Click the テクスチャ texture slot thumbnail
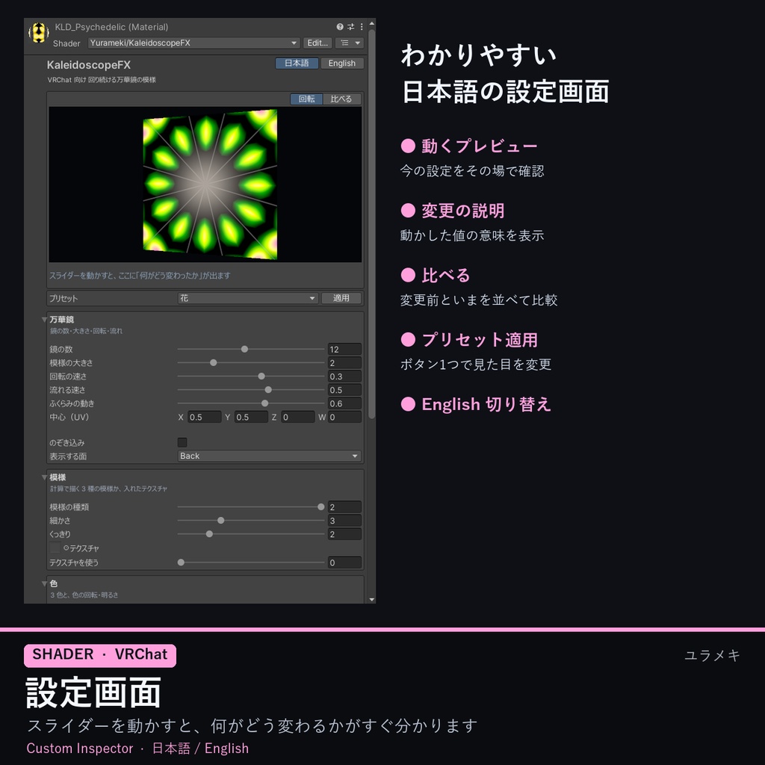765x765 pixels. (55, 548)
